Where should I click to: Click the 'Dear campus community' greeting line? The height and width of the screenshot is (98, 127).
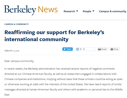pos(19,61)
